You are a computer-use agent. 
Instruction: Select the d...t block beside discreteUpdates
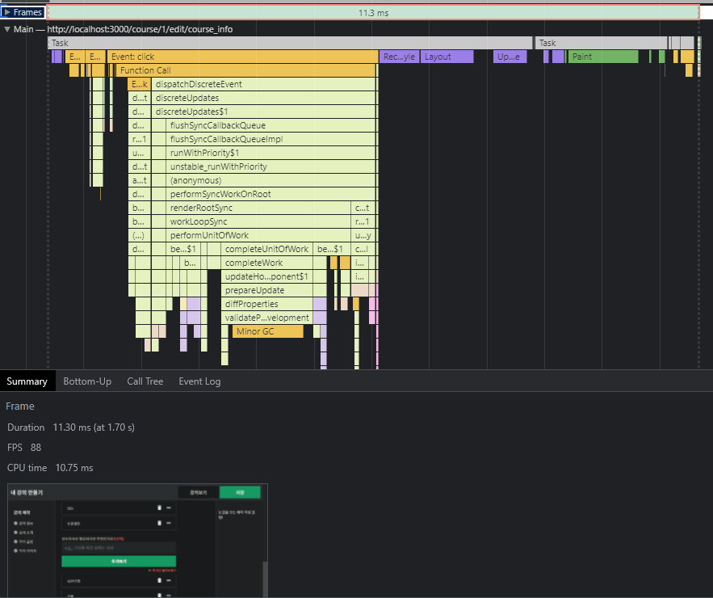[139, 98]
